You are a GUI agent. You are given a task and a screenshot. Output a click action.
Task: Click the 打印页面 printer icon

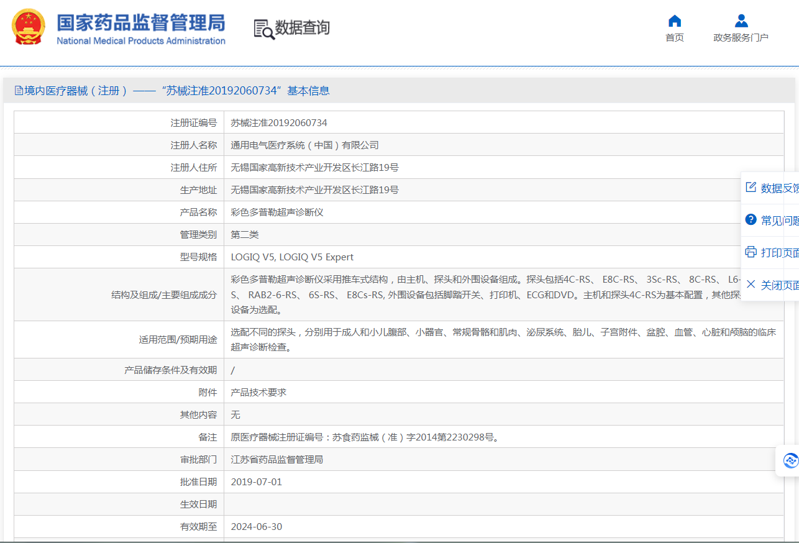pyautogui.click(x=751, y=252)
